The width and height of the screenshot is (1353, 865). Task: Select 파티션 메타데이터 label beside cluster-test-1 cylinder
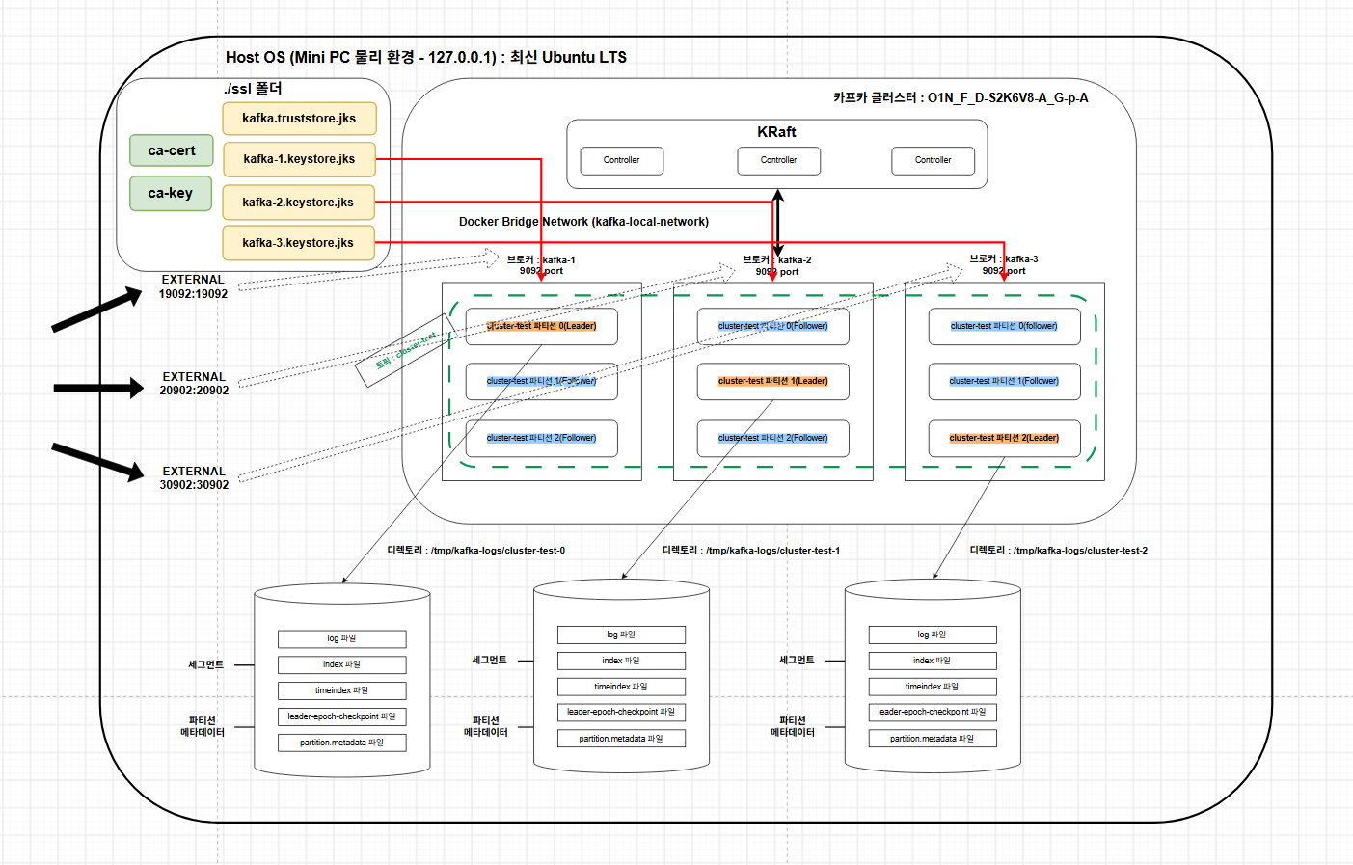[486, 726]
